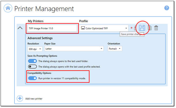Click the Profile column heading
The image size is (176, 108).
(x=83, y=21)
